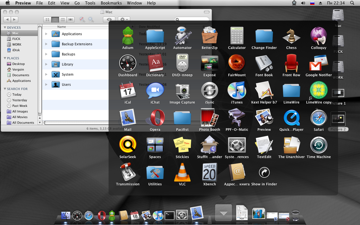Expand the Backup Extensions folder
The height and width of the screenshot is (225, 360).
pyautogui.click(x=46, y=44)
